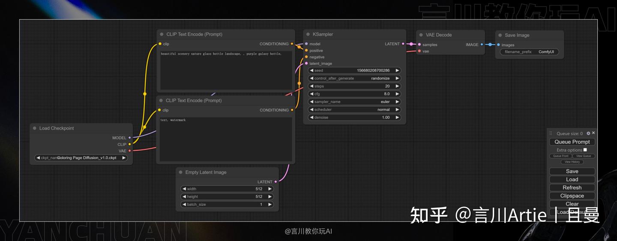Select next sampler with sampler_name right arrow
This screenshot has width=617, height=241.
click(397, 102)
